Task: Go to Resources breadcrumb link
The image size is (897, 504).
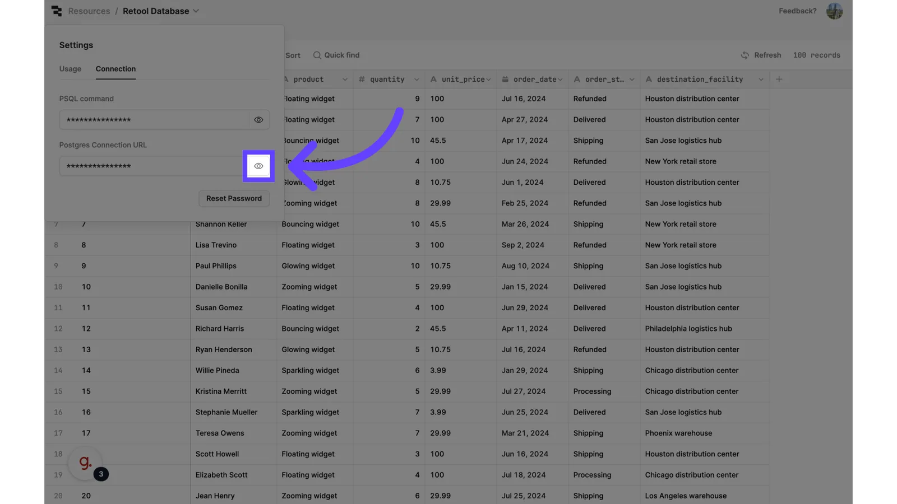Action: 89,11
